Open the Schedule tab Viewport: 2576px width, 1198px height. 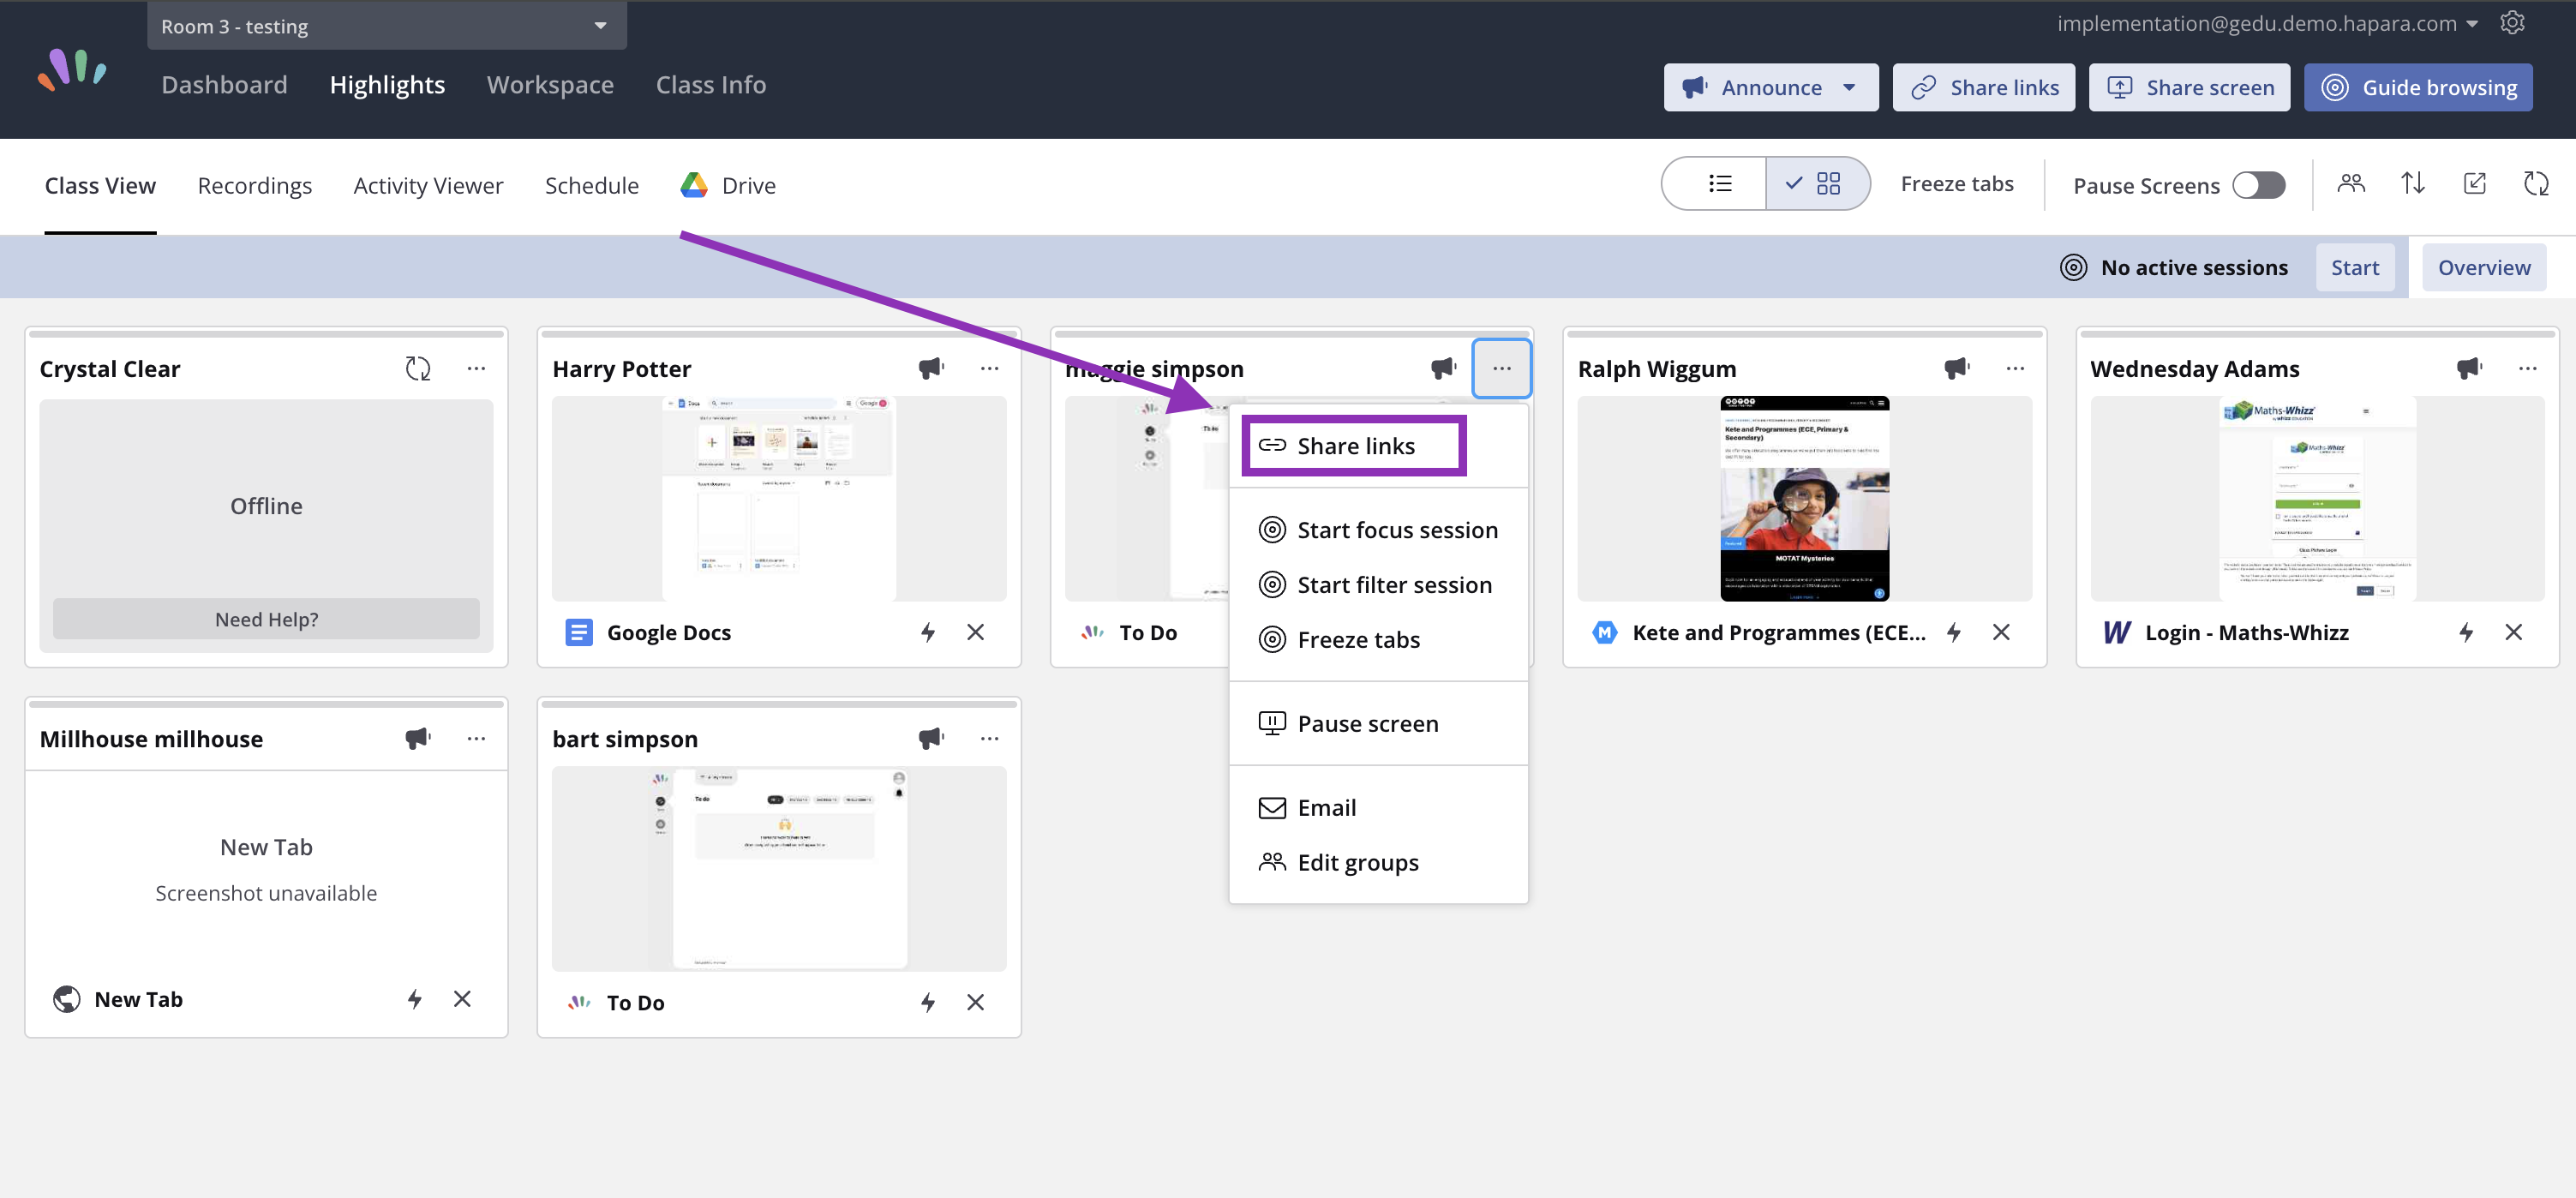pyautogui.click(x=591, y=186)
